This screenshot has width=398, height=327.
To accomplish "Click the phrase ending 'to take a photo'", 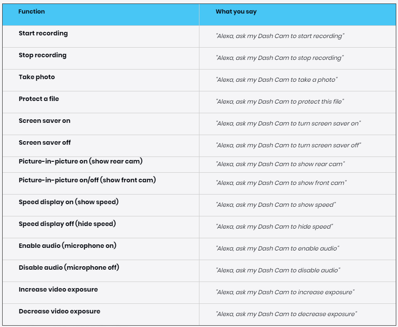I will (x=277, y=80).
